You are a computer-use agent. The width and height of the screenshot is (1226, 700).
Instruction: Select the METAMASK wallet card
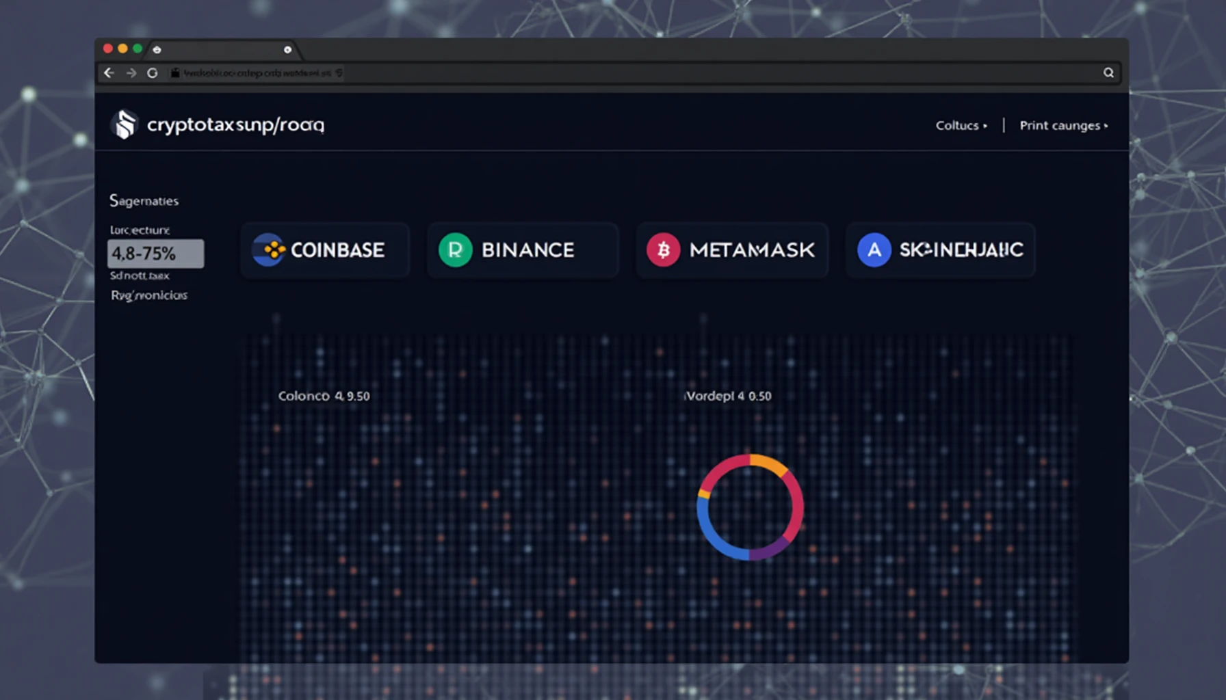click(x=732, y=250)
